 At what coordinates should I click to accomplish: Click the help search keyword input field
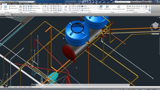[x=122, y=2]
